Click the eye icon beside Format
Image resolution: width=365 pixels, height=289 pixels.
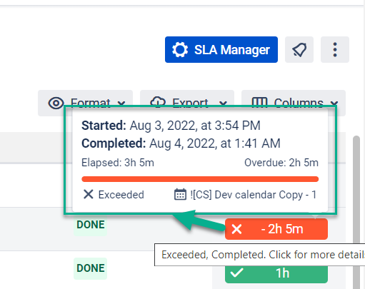pyautogui.click(x=56, y=103)
